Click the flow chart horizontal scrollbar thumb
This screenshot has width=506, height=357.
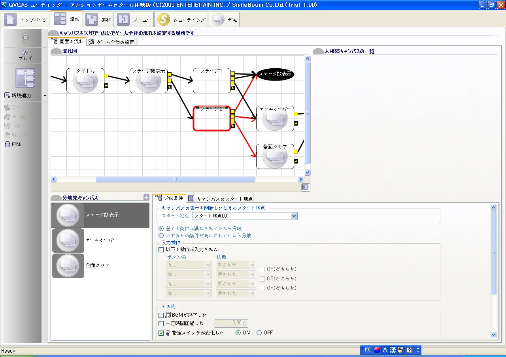[175, 179]
